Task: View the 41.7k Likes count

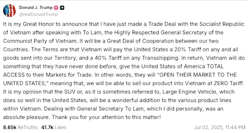Action: [47, 127]
